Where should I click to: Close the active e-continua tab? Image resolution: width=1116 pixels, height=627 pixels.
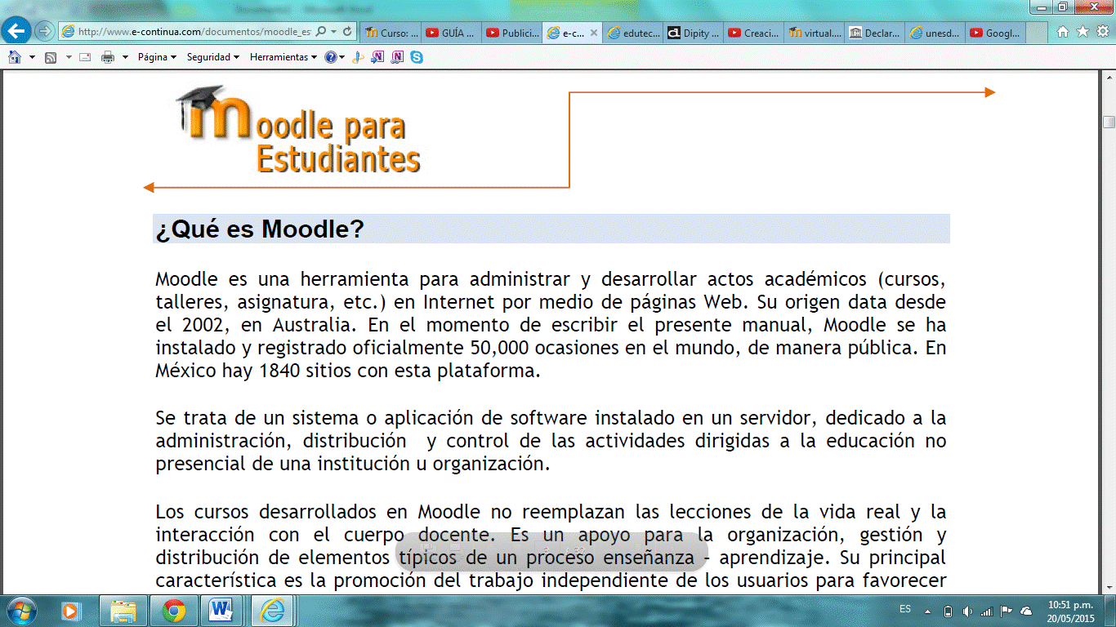(594, 33)
